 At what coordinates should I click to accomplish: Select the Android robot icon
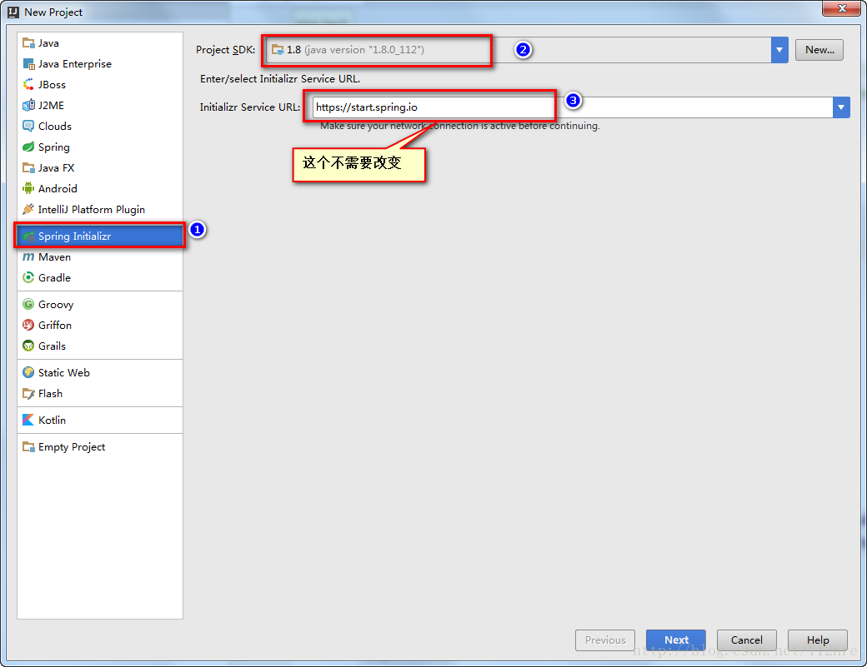pyautogui.click(x=28, y=189)
